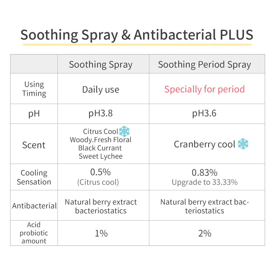This screenshot has width=275, height=275.
Task: Click the "Upgrade to 33.33%" text
Action: pyautogui.click(x=204, y=182)
